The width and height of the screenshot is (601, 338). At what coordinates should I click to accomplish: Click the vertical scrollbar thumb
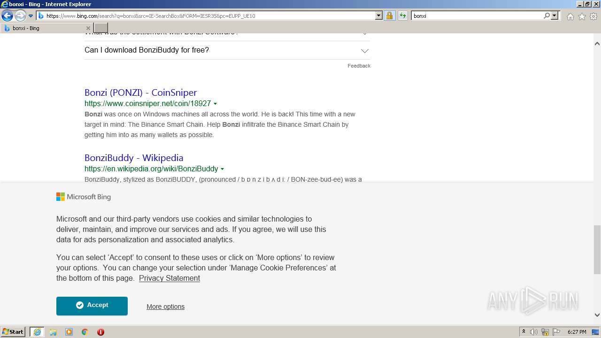[x=597, y=249]
